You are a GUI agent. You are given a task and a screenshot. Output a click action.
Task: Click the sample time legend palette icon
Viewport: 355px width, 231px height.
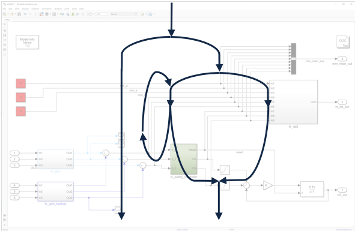(5, 40)
